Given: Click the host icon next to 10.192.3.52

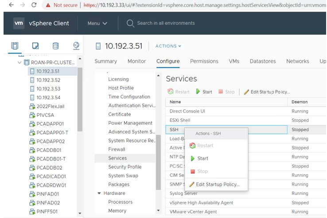Looking at the screenshot, I should coord(32,80).
